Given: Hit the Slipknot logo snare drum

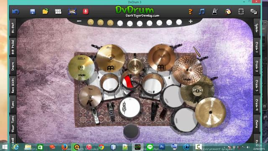Looking at the screenshot, I should pyautogui.click(x=130, y=108).
